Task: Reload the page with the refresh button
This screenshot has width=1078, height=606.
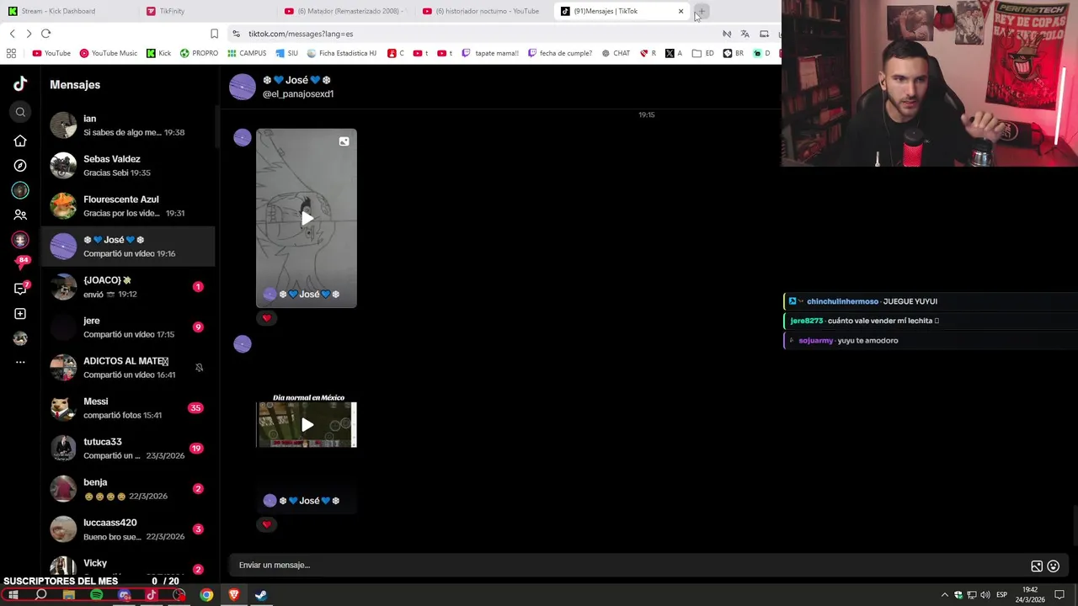Action: (x=45, y=34)
